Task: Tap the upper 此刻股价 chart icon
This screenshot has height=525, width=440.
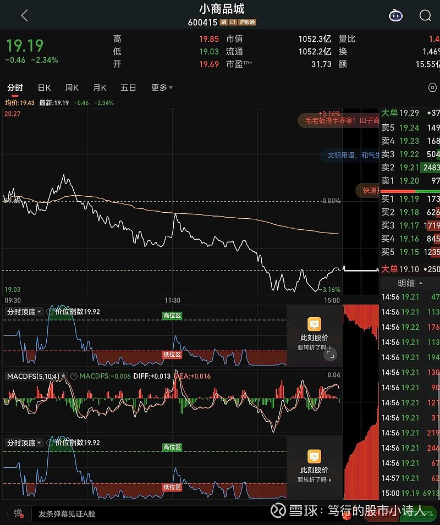Action: pos(314,324)
